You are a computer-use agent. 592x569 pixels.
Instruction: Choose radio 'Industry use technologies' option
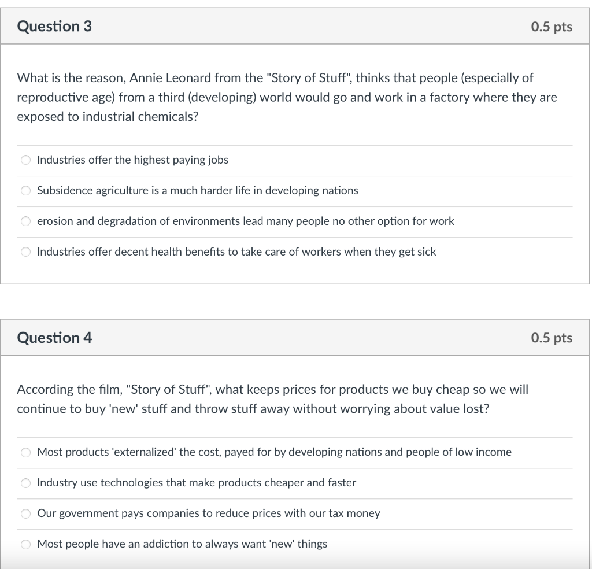pyautogui.click(x=25, y=483)
